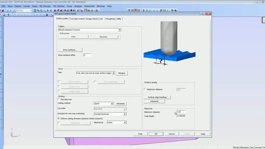Expand the Pattern dropdown Morph between 2 curves

coord(120,30)
